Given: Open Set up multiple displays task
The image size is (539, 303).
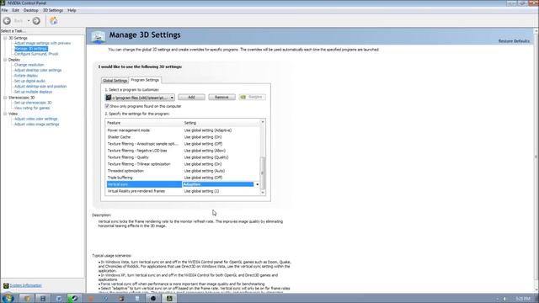Looking at the screenshot, I should click(34, 92).
